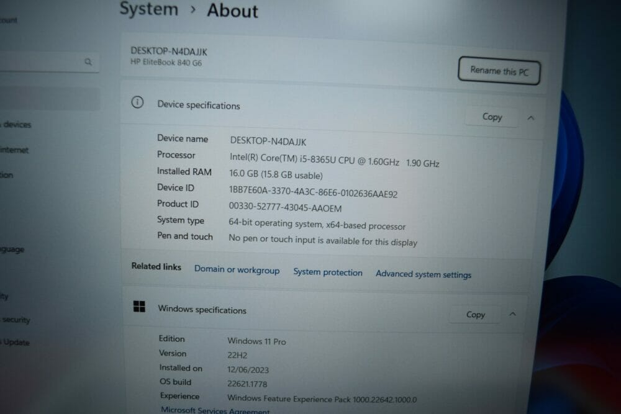This screenshot has width=621, height=414.
Task: Select the Windows Feature Experience Pack value
Action: click(x=322, y=399)
